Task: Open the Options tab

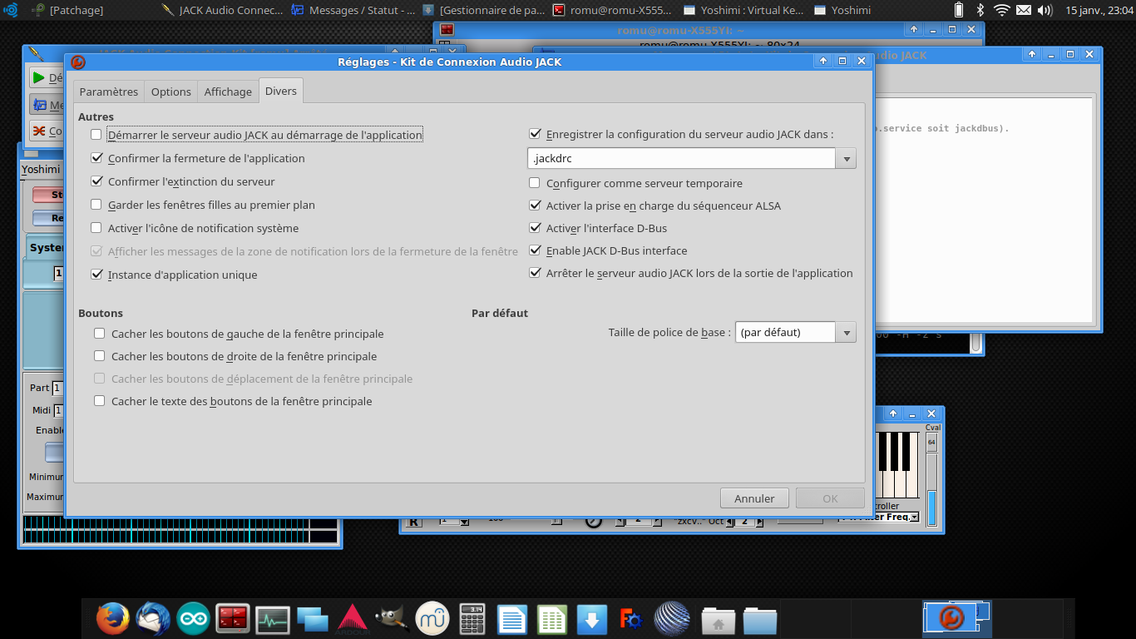Action: click(x=171, y=92)
